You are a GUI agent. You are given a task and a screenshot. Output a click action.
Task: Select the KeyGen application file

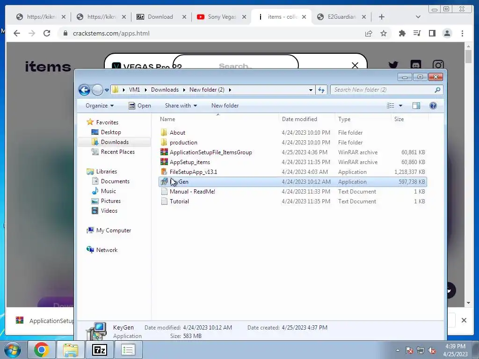pos(293,182)
